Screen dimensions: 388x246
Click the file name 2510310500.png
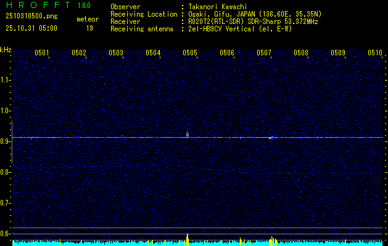[31, 17]
